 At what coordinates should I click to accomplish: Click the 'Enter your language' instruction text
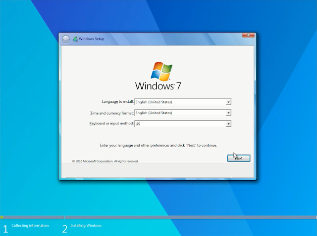click(158, 145)
